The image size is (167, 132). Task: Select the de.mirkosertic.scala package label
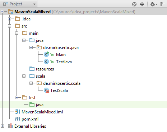(62, 83)
